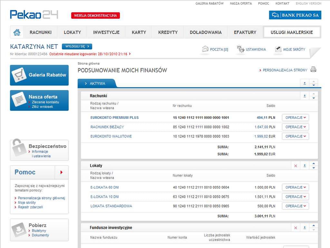This screenshot has height=248, width=330.
Task: Open the Rachunki menu
Action: pos(41,32)
